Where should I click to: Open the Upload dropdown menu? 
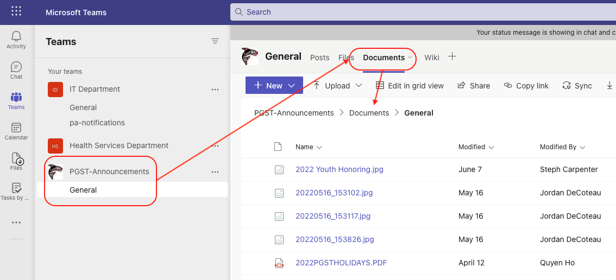359,86
